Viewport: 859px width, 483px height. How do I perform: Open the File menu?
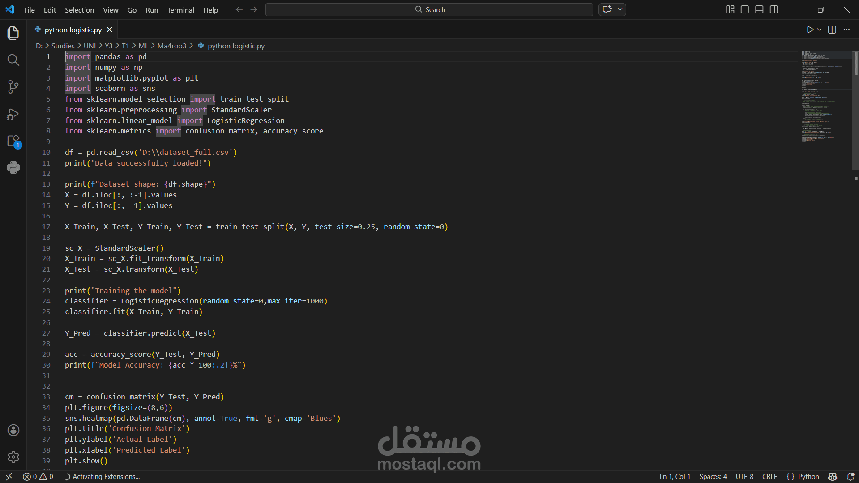click(x=30, y=10)
